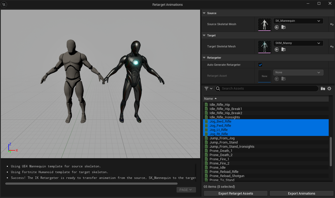Select Prone_Fire_1 animation
The image size is (335, 198).
(x=266, y=159)
